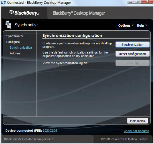Click the '©2008 Research In Motion Limited' text
Image resolution: width=154 pixels, height=144 pixels.
click(x=124, y=139)
